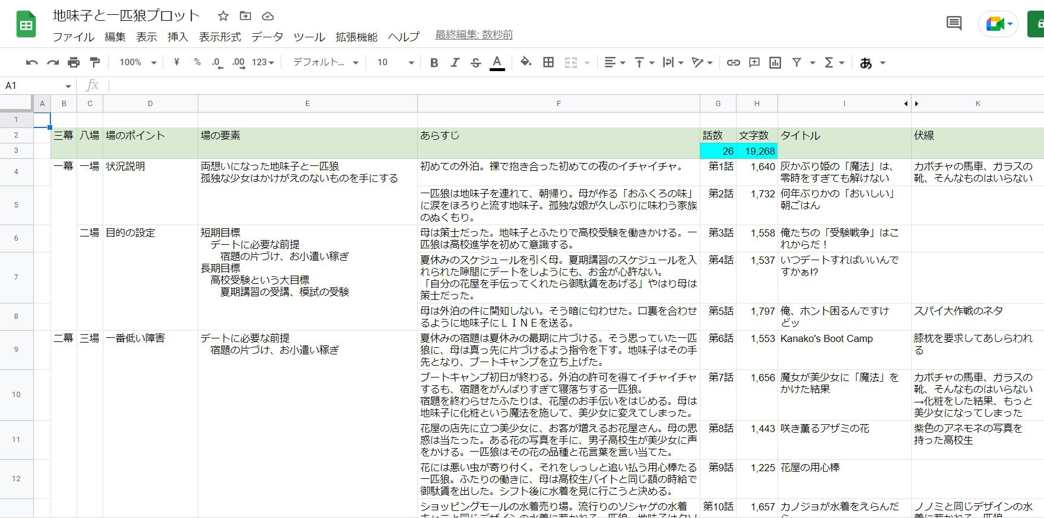This screenshot has height=518, width=1044.
Task: Open the 100% zoom dropdown
Action: coord(138,62)
